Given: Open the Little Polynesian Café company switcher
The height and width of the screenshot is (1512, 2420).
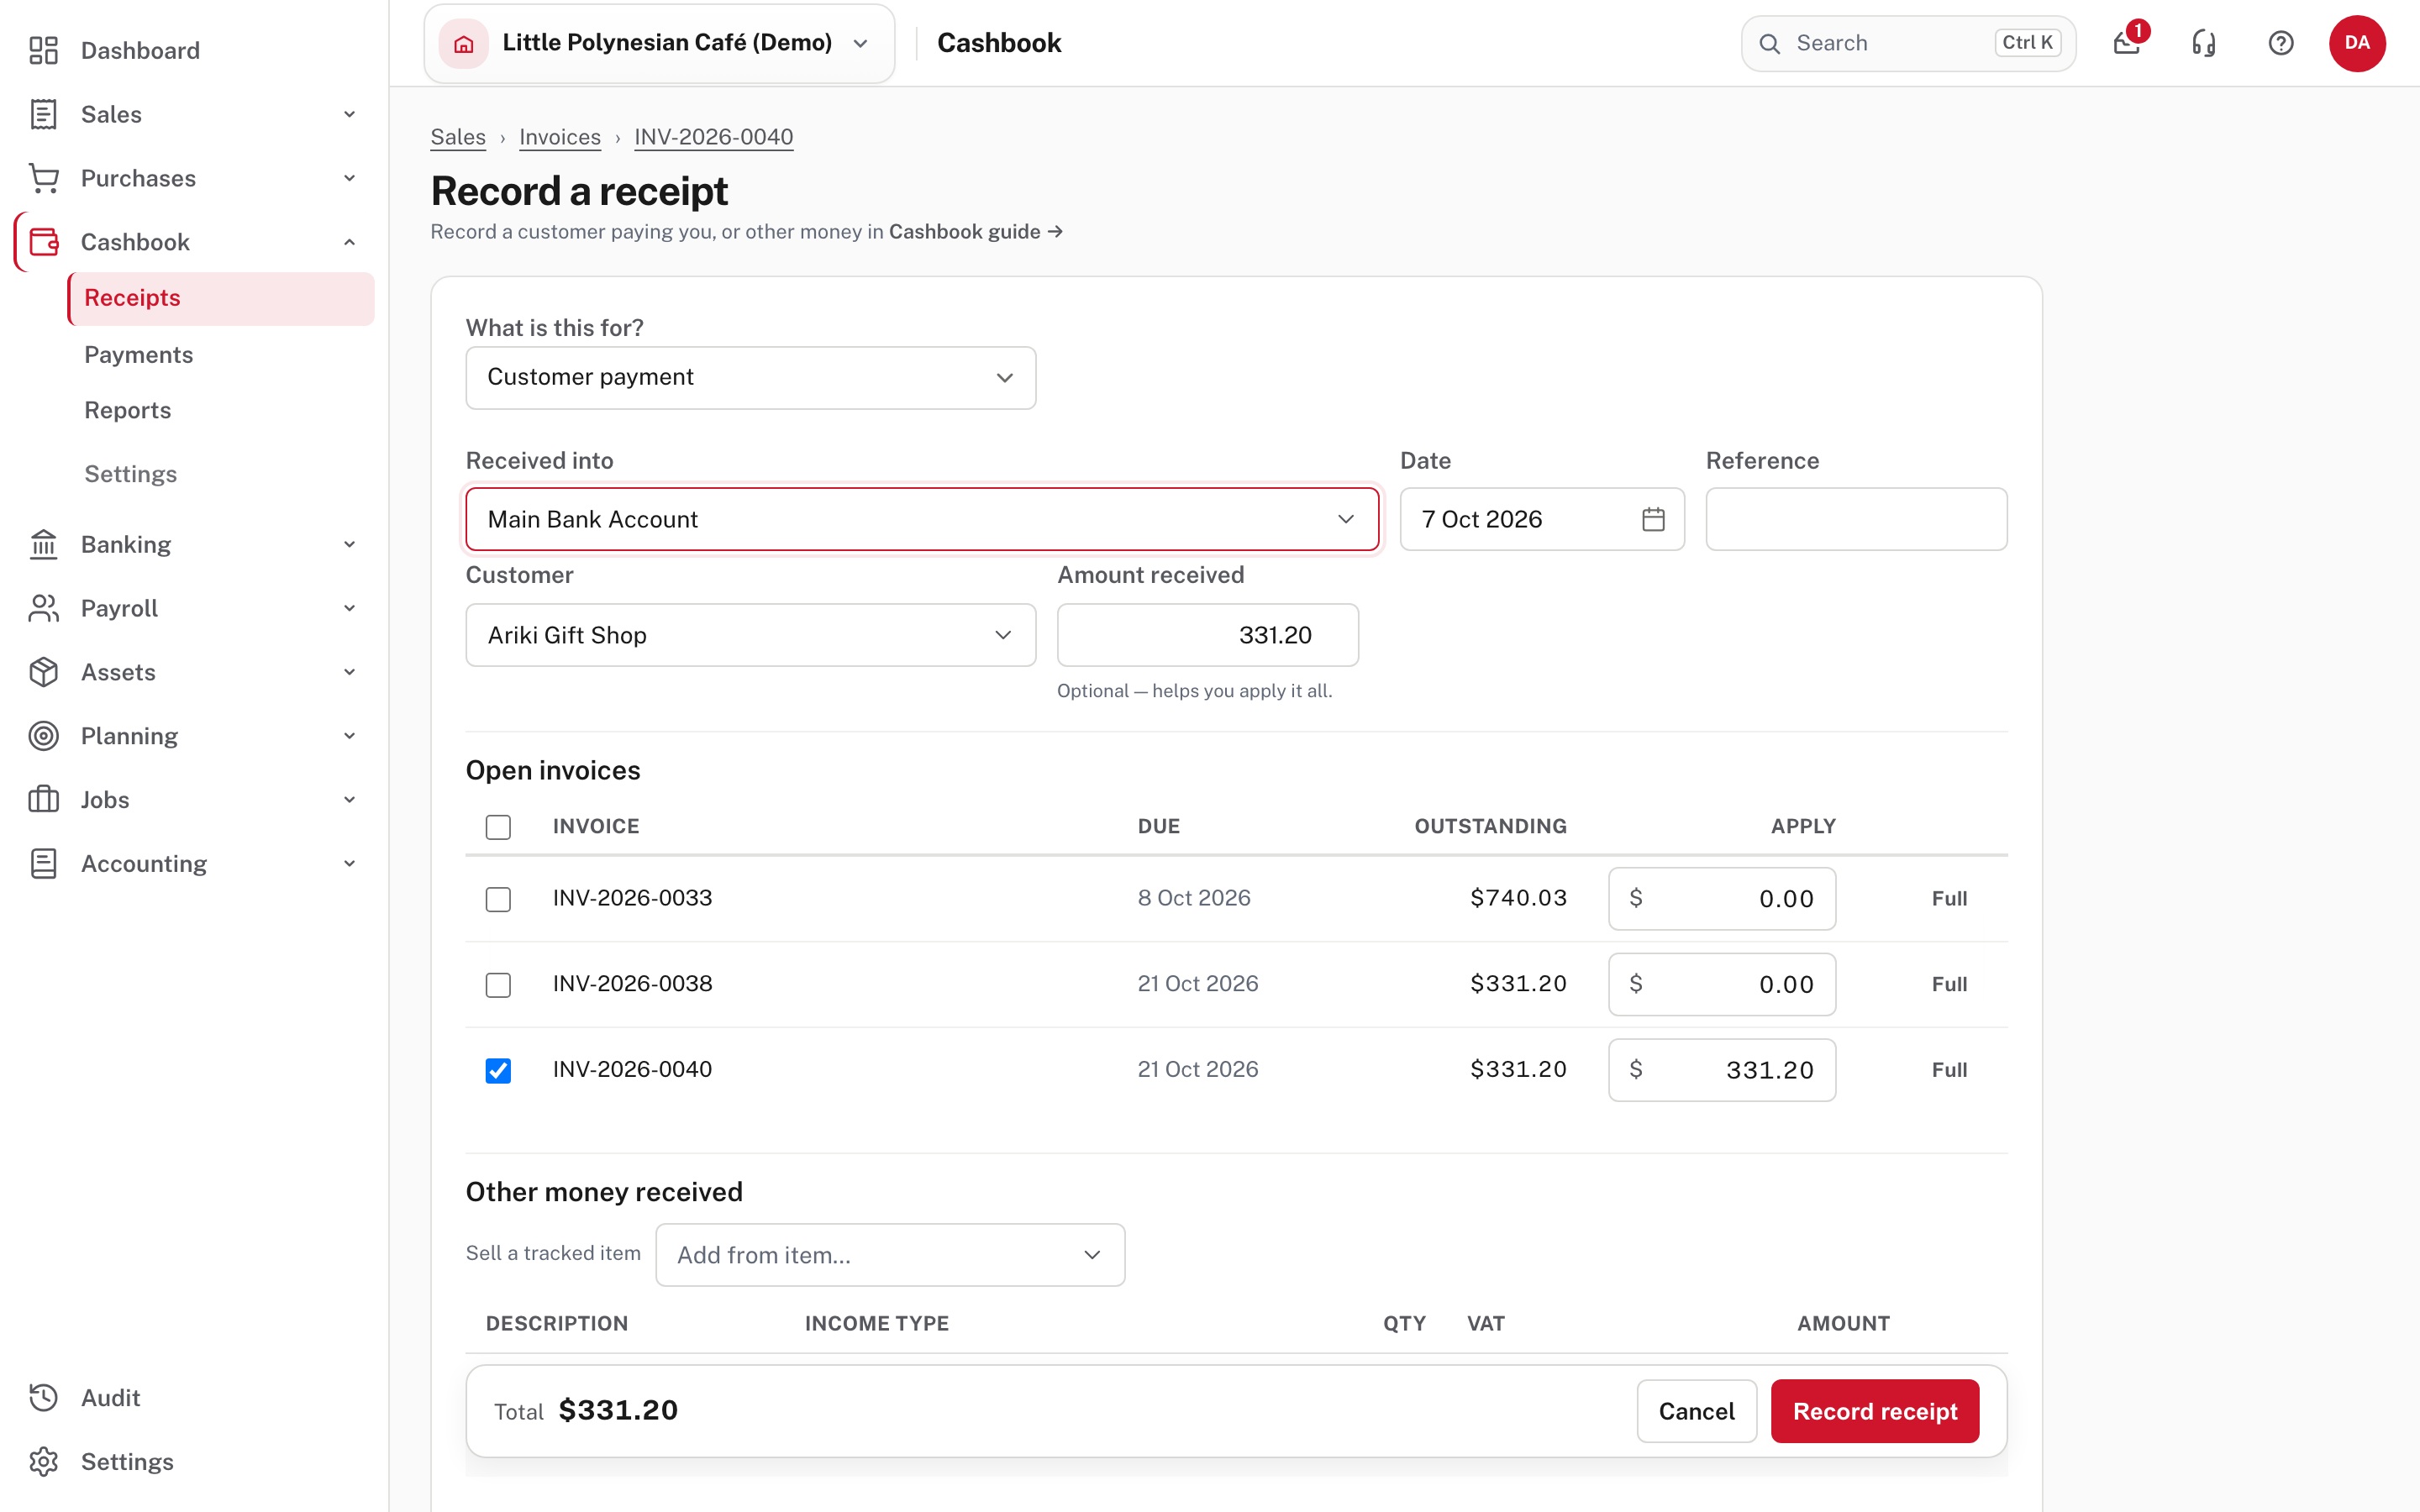Looking at the screenshot, I should 659,43.
